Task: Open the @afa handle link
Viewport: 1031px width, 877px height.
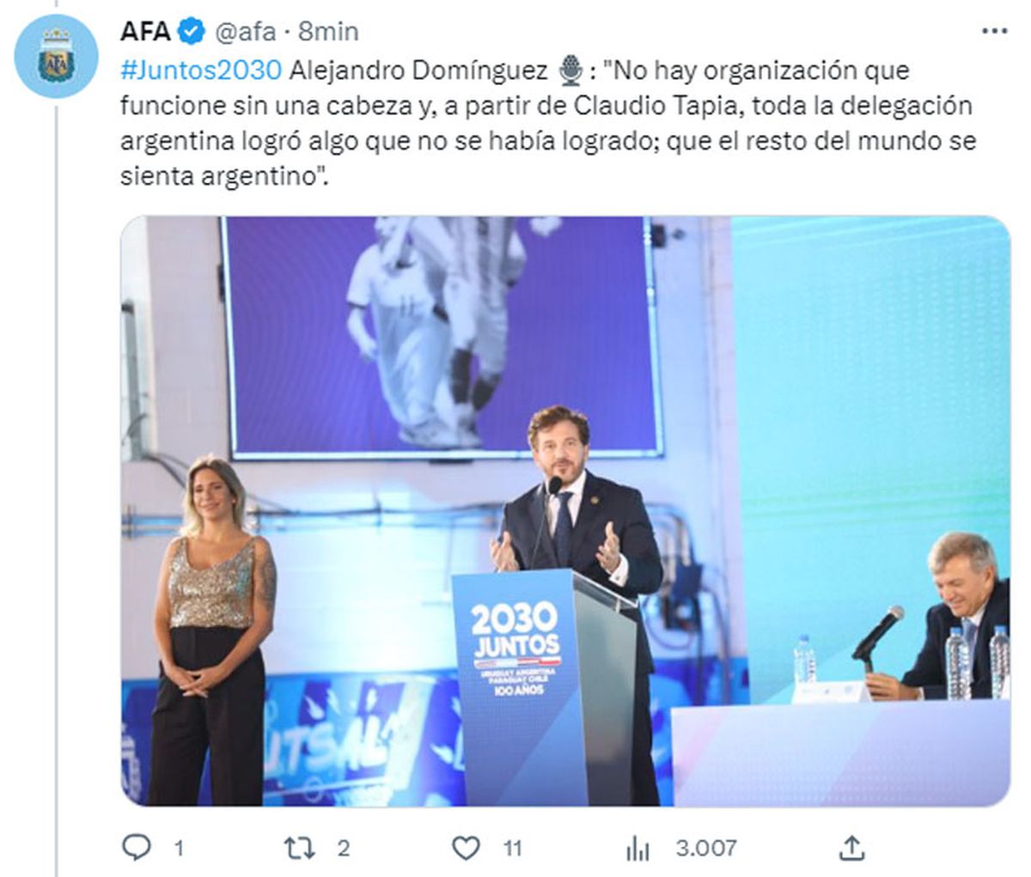Action: coord(245,33)
